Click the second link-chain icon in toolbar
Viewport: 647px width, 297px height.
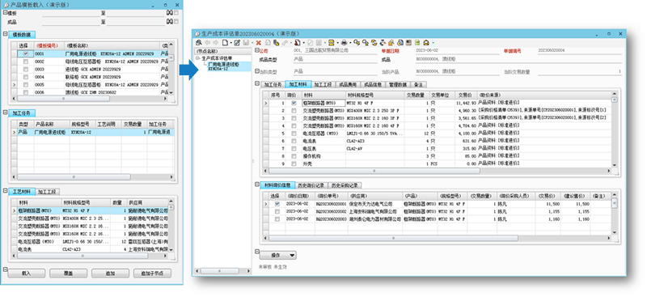[366, 43]
